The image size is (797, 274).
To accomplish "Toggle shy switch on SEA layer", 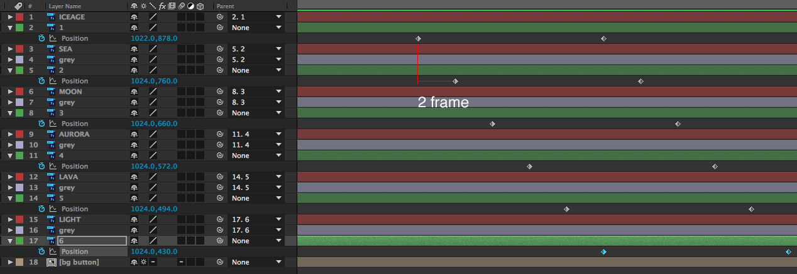I will pos(135,49).
